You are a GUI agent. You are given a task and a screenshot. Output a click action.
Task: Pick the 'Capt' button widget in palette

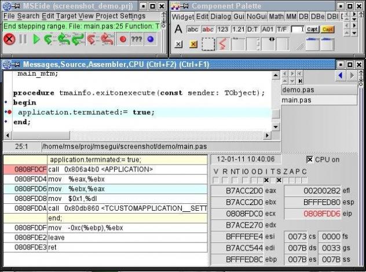tap(312, 29)
